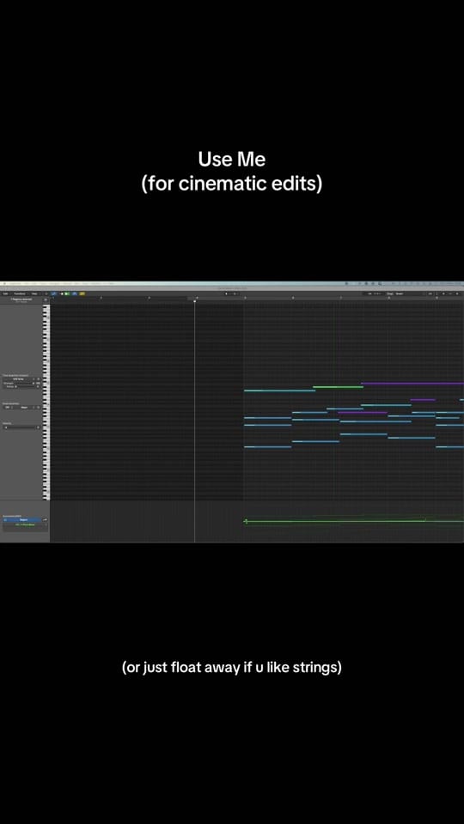464x824 pixels.
Task: Select the blue Region automation button
Action: click(x=21, y=520)
